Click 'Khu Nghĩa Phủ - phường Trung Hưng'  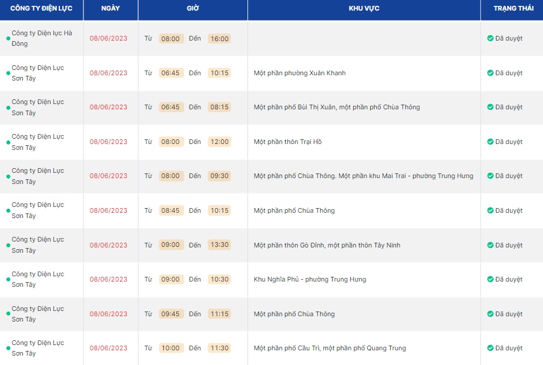[310, 279]
